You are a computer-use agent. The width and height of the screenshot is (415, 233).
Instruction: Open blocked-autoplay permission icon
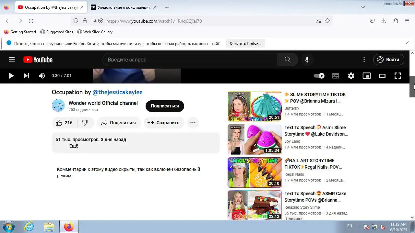click(101, 21)
